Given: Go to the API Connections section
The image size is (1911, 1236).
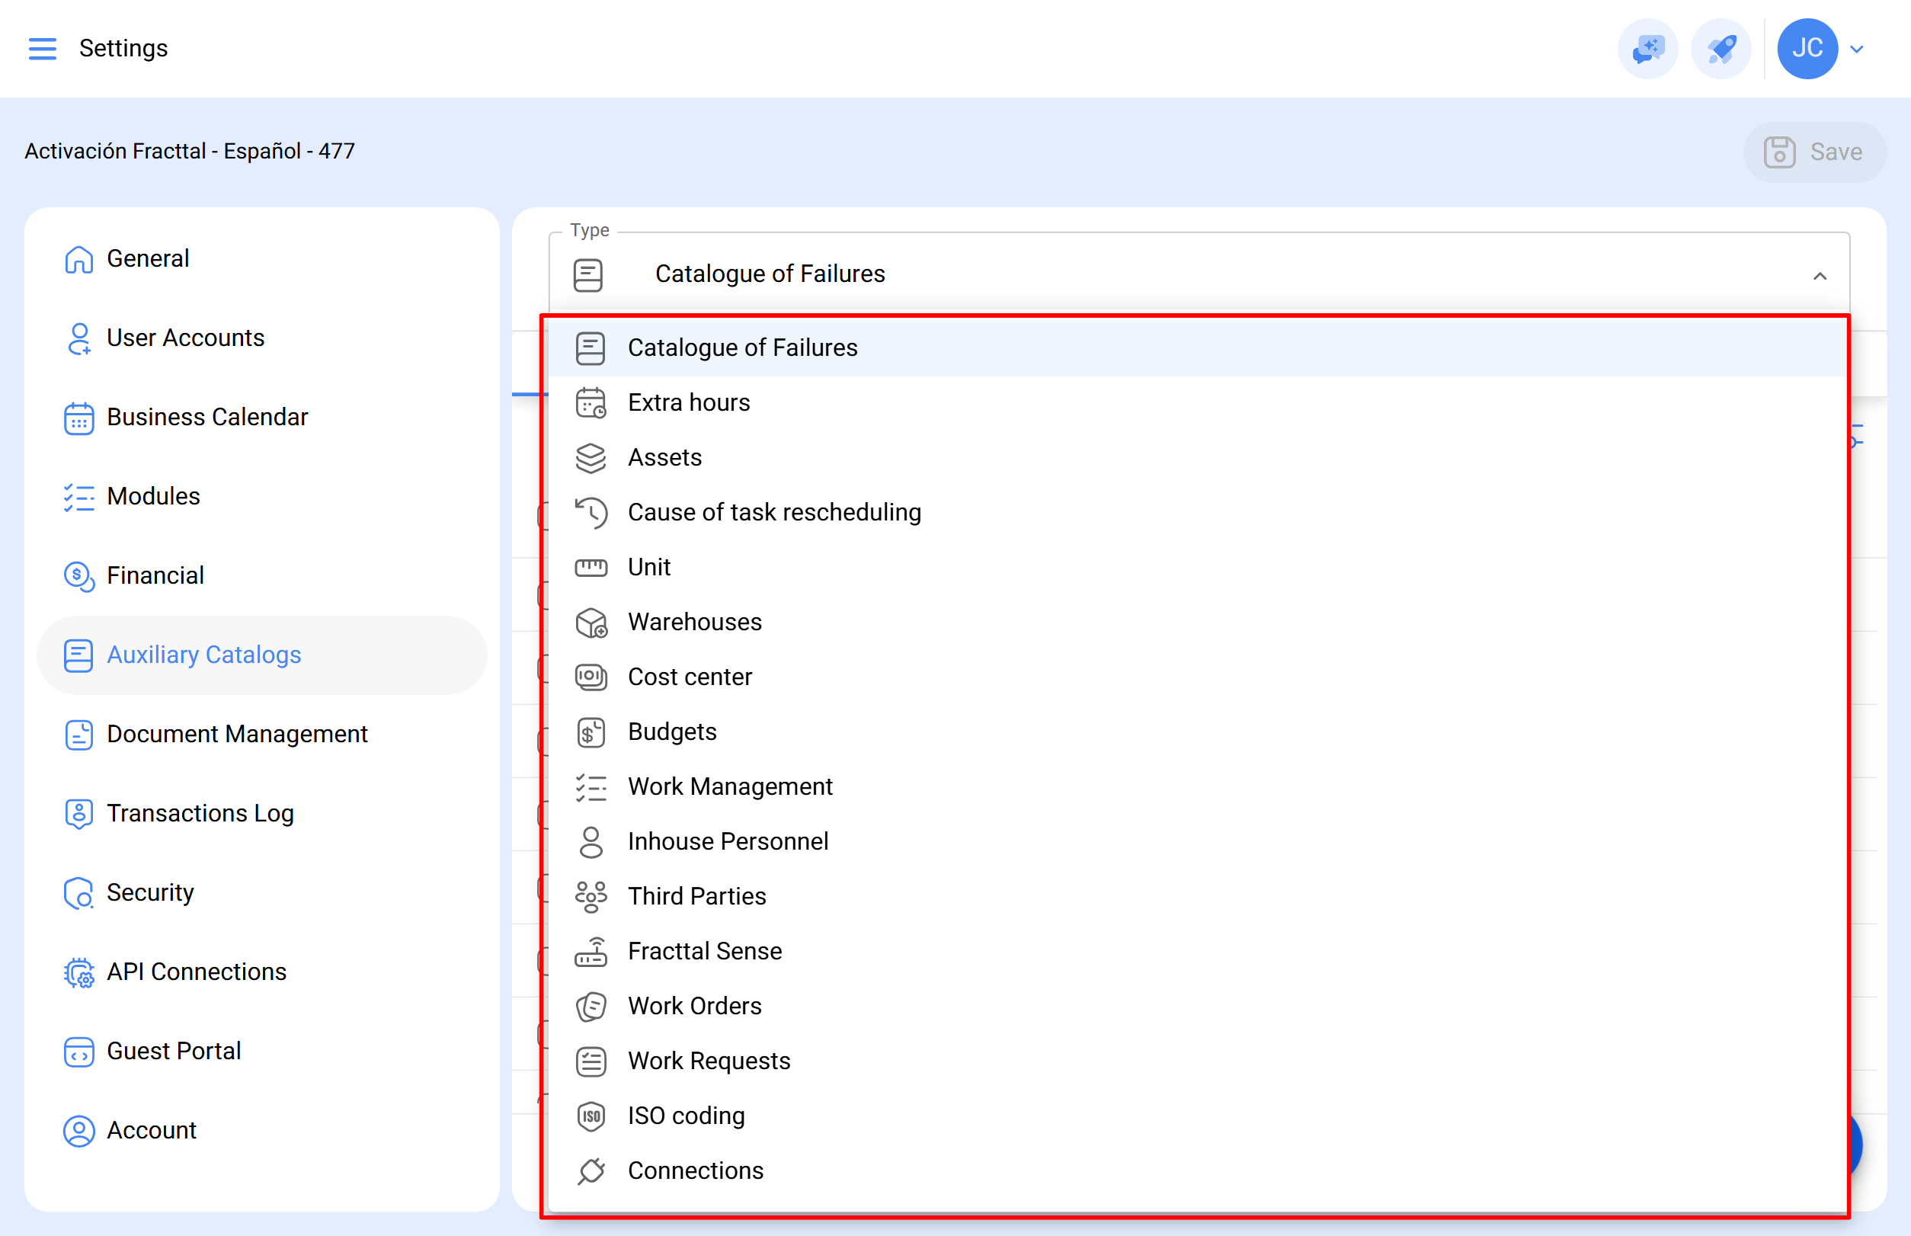Looking at the screenshot, I should point(196,971).
